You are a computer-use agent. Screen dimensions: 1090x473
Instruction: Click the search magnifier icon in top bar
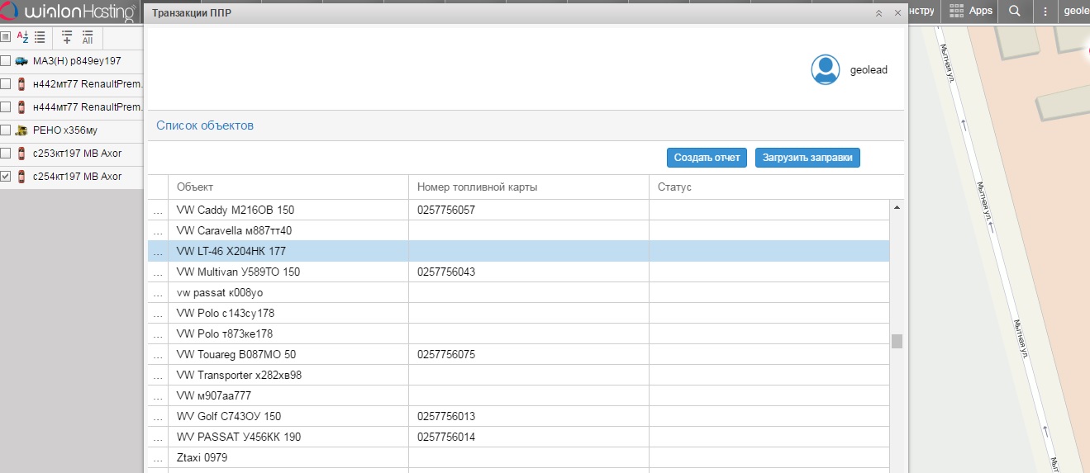click(x=1015, y=11)
